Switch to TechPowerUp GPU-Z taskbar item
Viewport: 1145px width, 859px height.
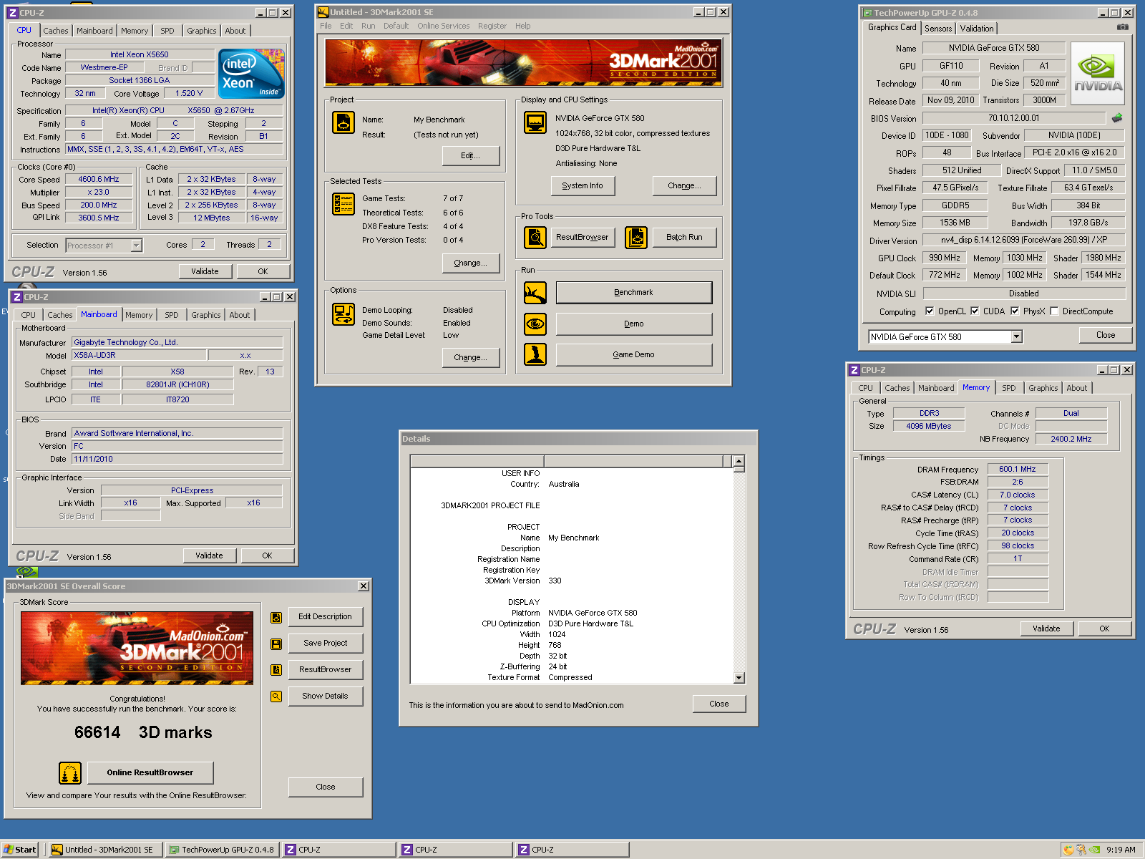click(222, 850)
